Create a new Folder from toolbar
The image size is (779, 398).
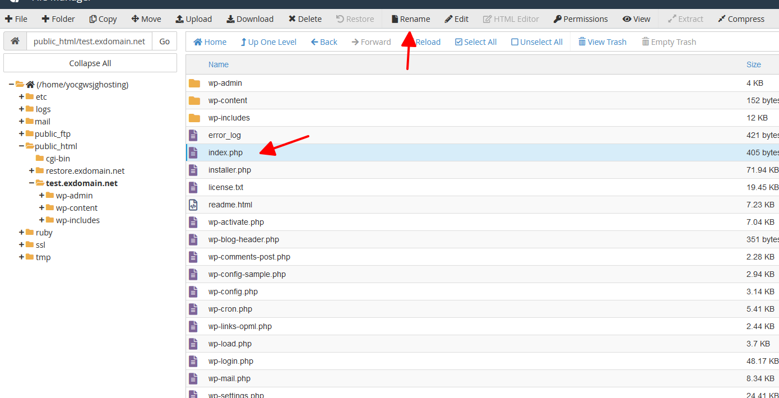58,19
